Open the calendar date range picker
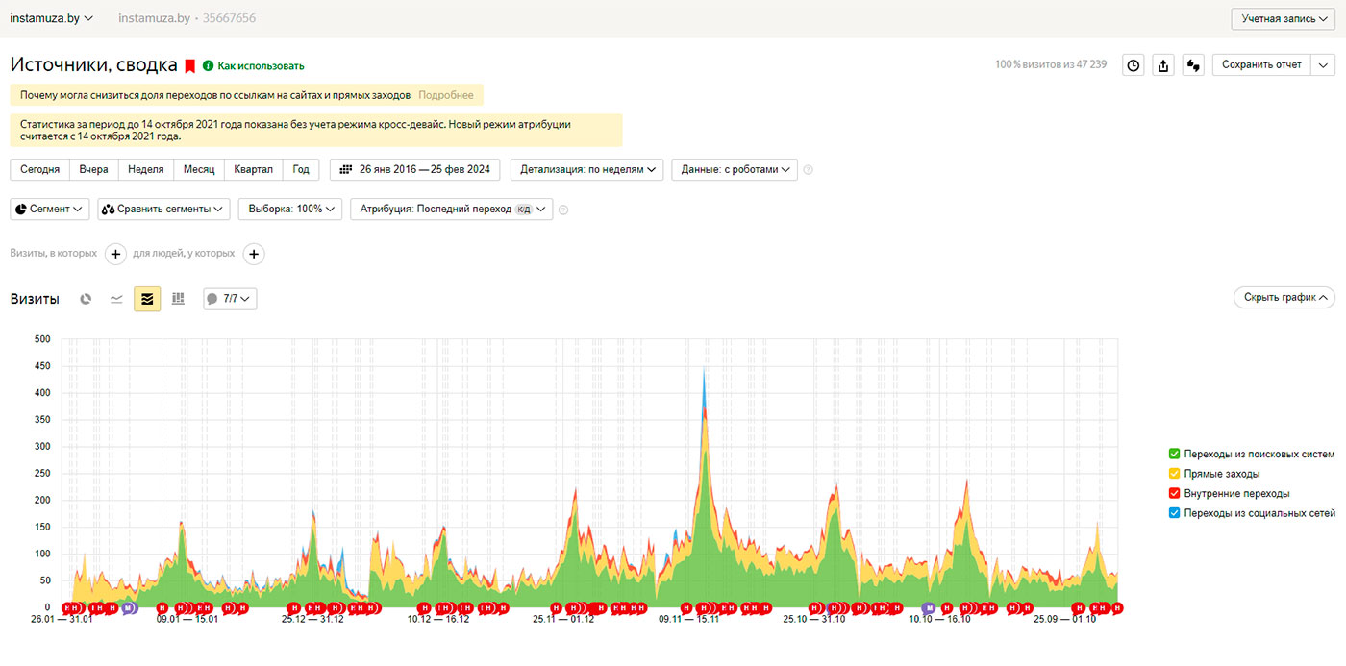 [x=415, y=169]
